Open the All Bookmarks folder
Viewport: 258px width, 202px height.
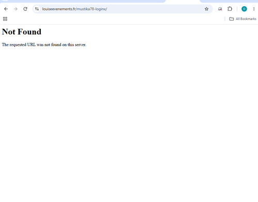[x=243, y=19]
